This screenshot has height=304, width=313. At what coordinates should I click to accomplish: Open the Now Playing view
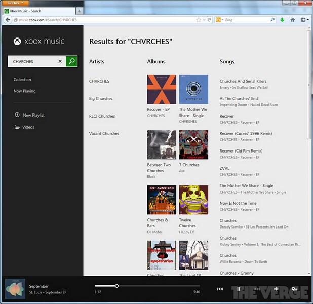(24, 91)
